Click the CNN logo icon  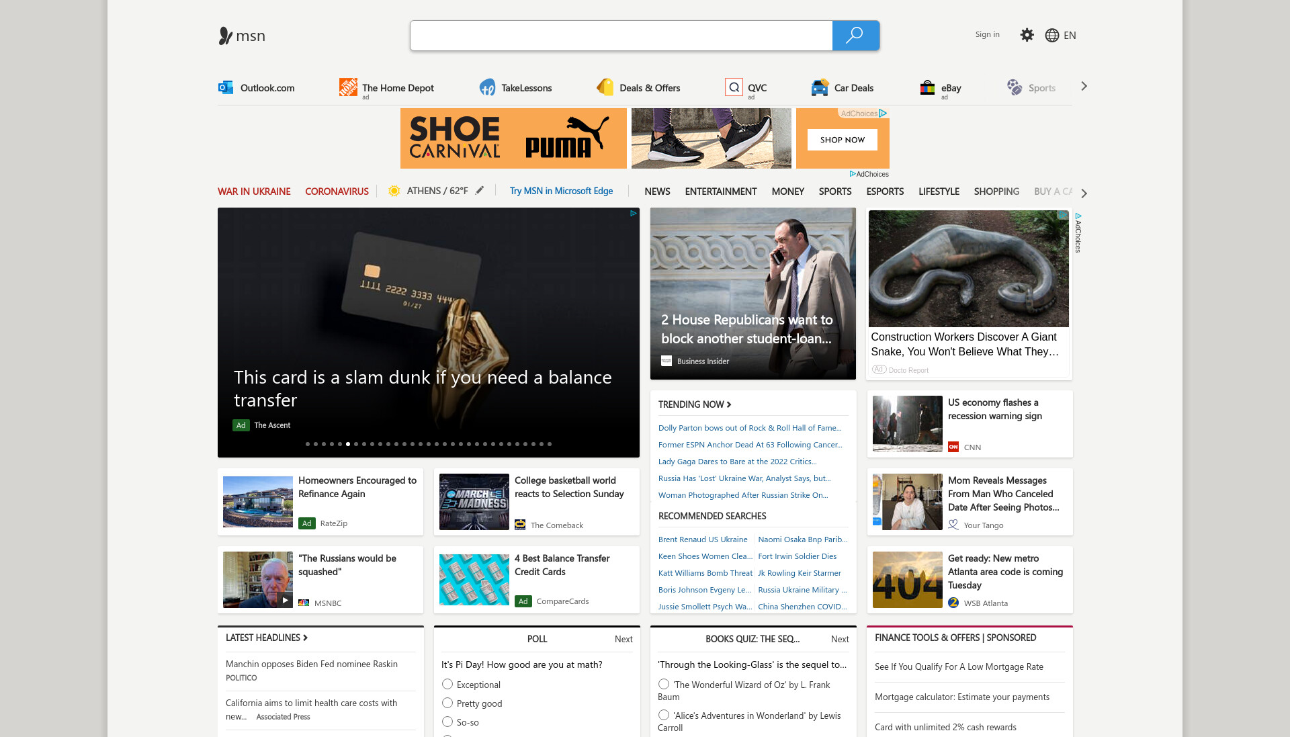[x=953, y=447]
